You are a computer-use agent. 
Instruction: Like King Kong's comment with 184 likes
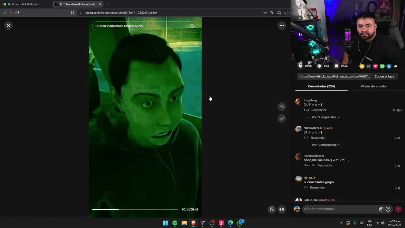394,111
